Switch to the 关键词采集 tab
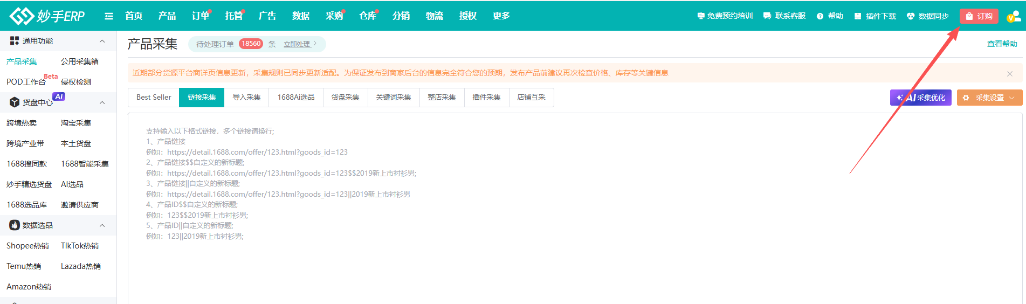The image size is (1026, 304). click(x=394, y=98)
